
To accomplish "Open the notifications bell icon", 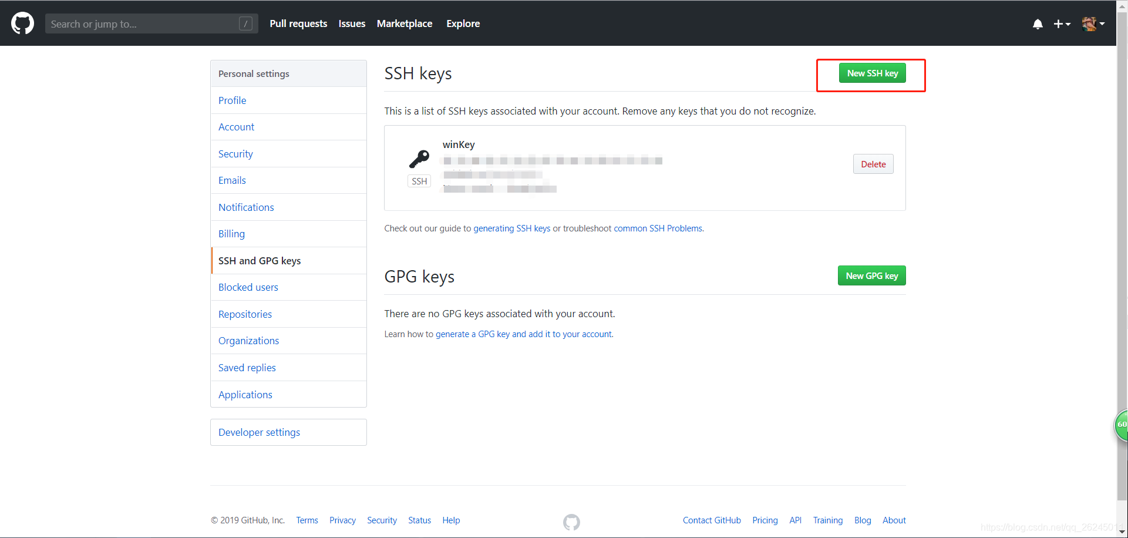I will [1038, 24].
